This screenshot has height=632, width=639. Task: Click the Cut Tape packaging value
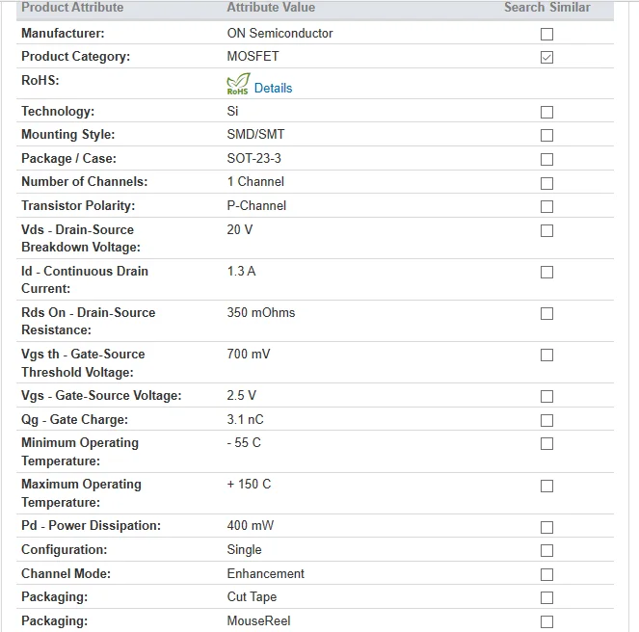(x=252, y=596)
